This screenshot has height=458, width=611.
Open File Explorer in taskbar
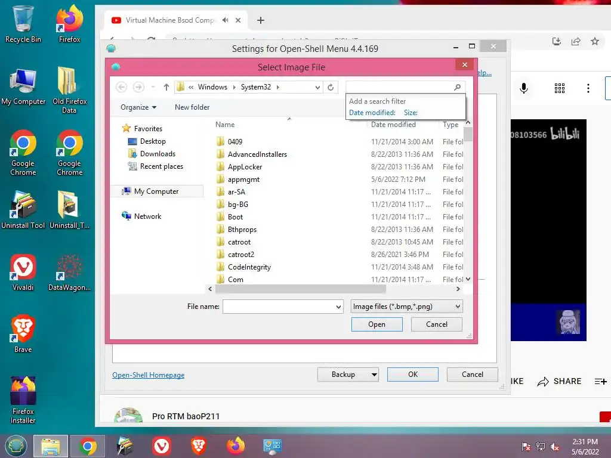click(51, 446)
